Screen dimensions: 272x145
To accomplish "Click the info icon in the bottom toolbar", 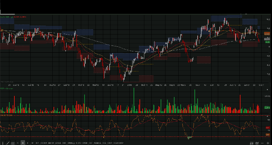I will pos(3,143).
